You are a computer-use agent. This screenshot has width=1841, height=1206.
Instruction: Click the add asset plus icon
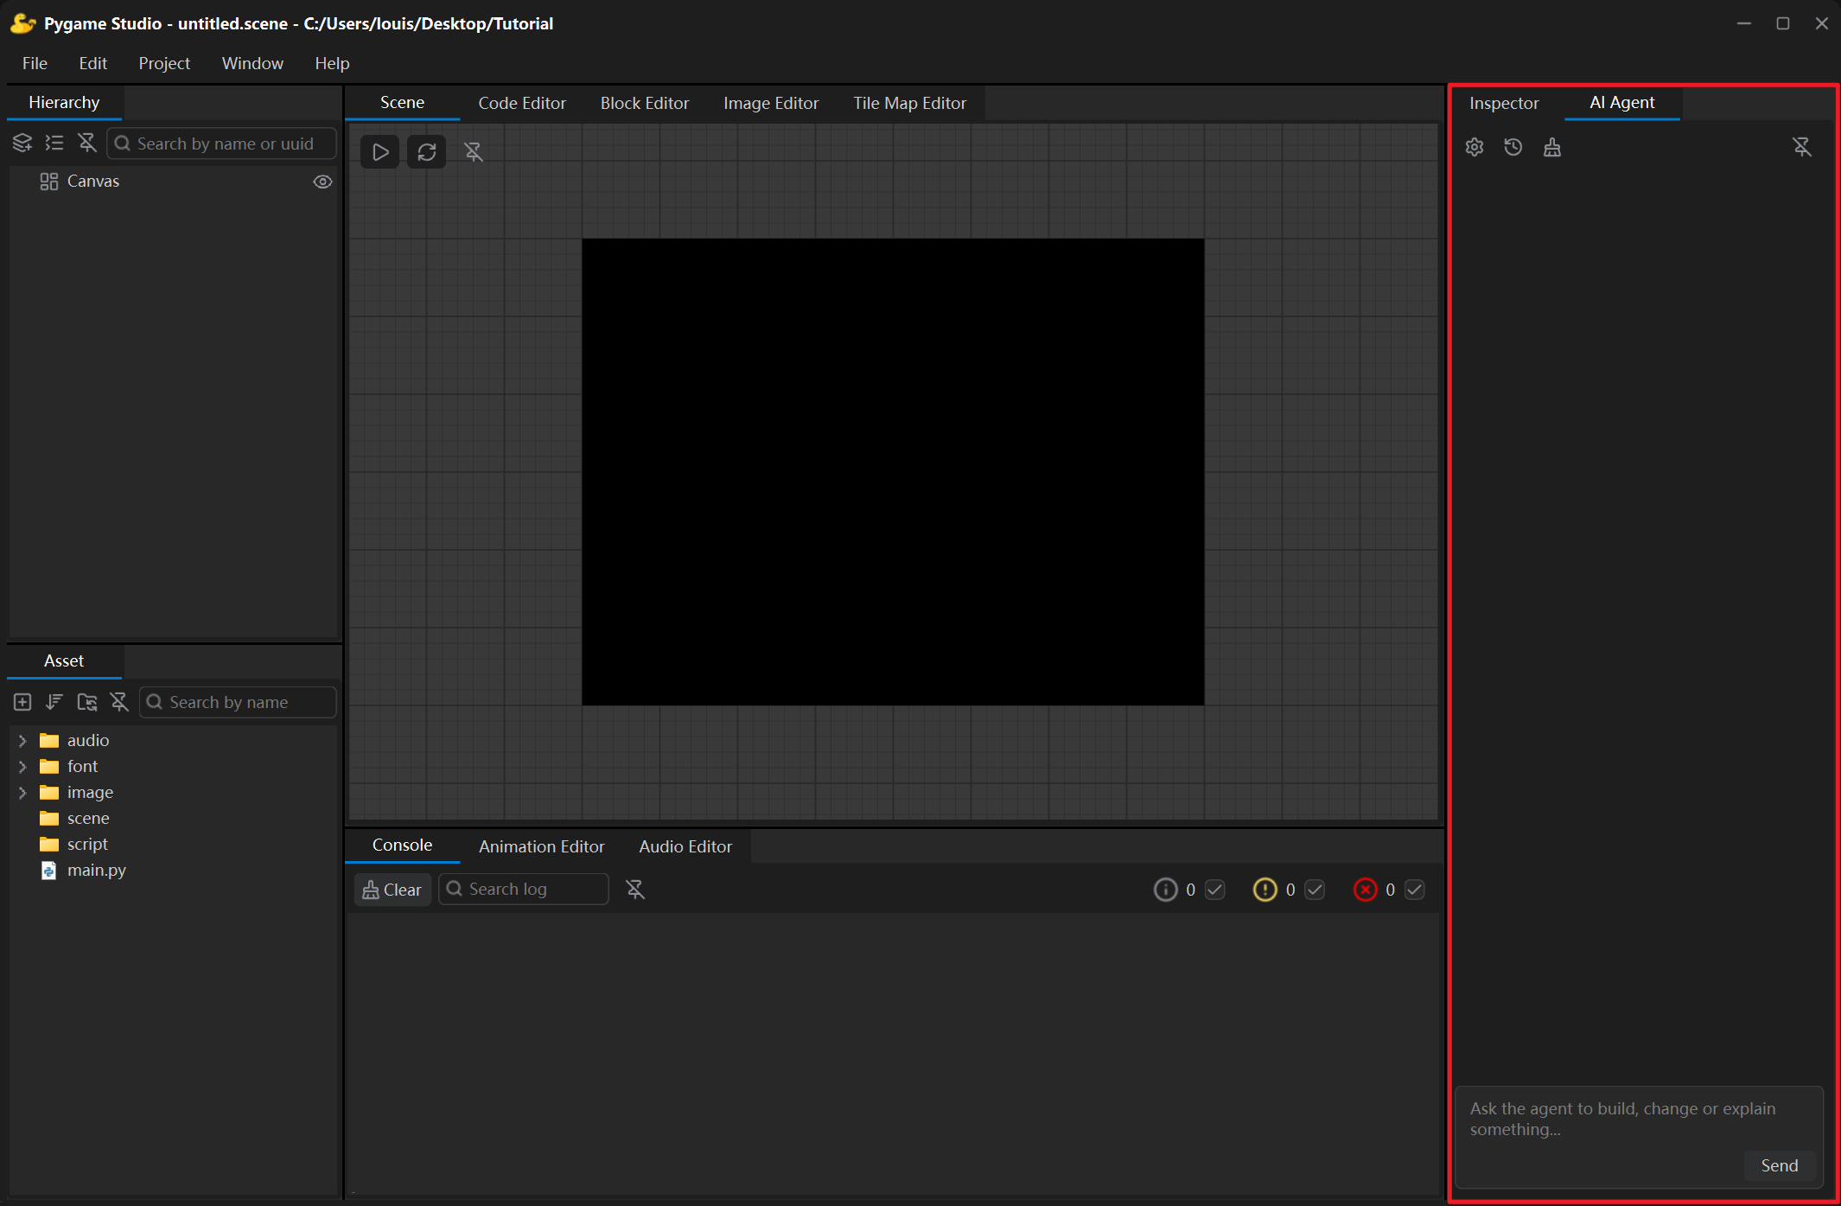[22, 702]
